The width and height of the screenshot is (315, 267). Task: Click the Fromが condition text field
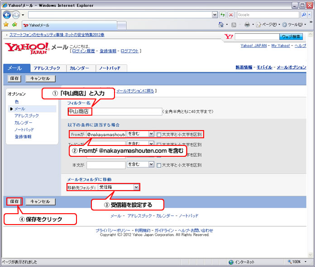[x=106, y=134]
